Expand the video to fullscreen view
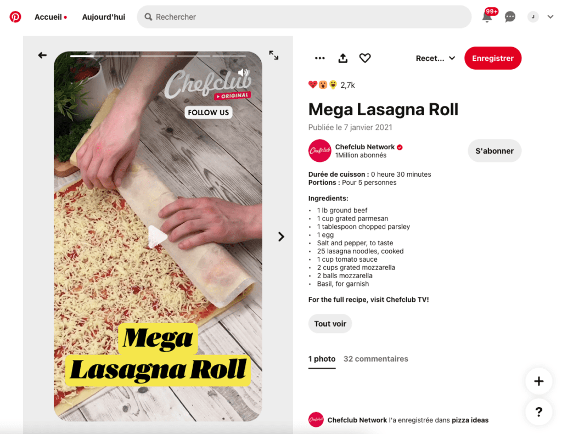This screenshot has width=562, height=434. coord(274,55)
